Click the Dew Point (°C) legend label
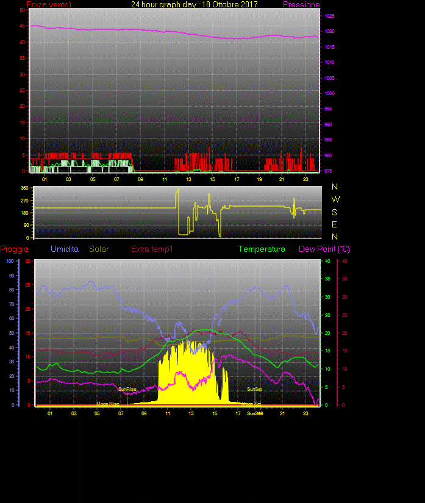This screenshot has width=425, height=503. (324, 249)
